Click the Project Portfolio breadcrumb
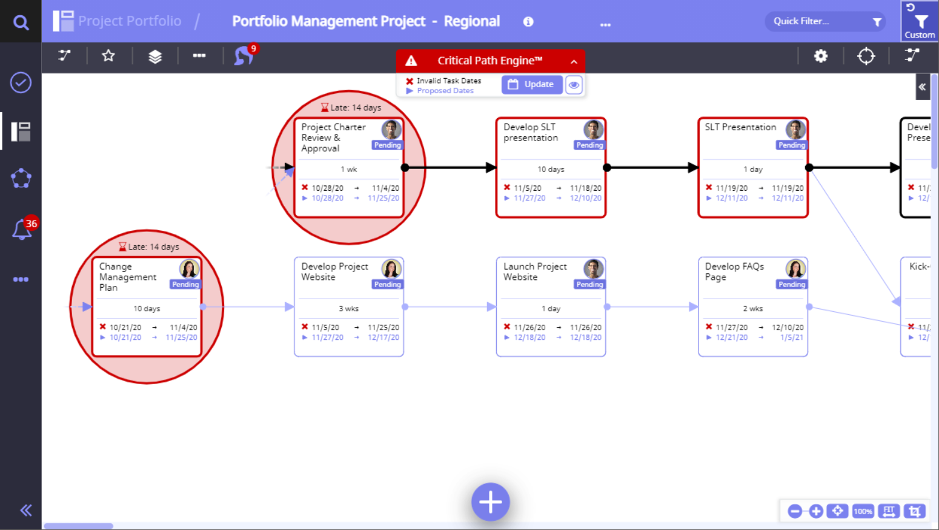 tap(129, 21)
